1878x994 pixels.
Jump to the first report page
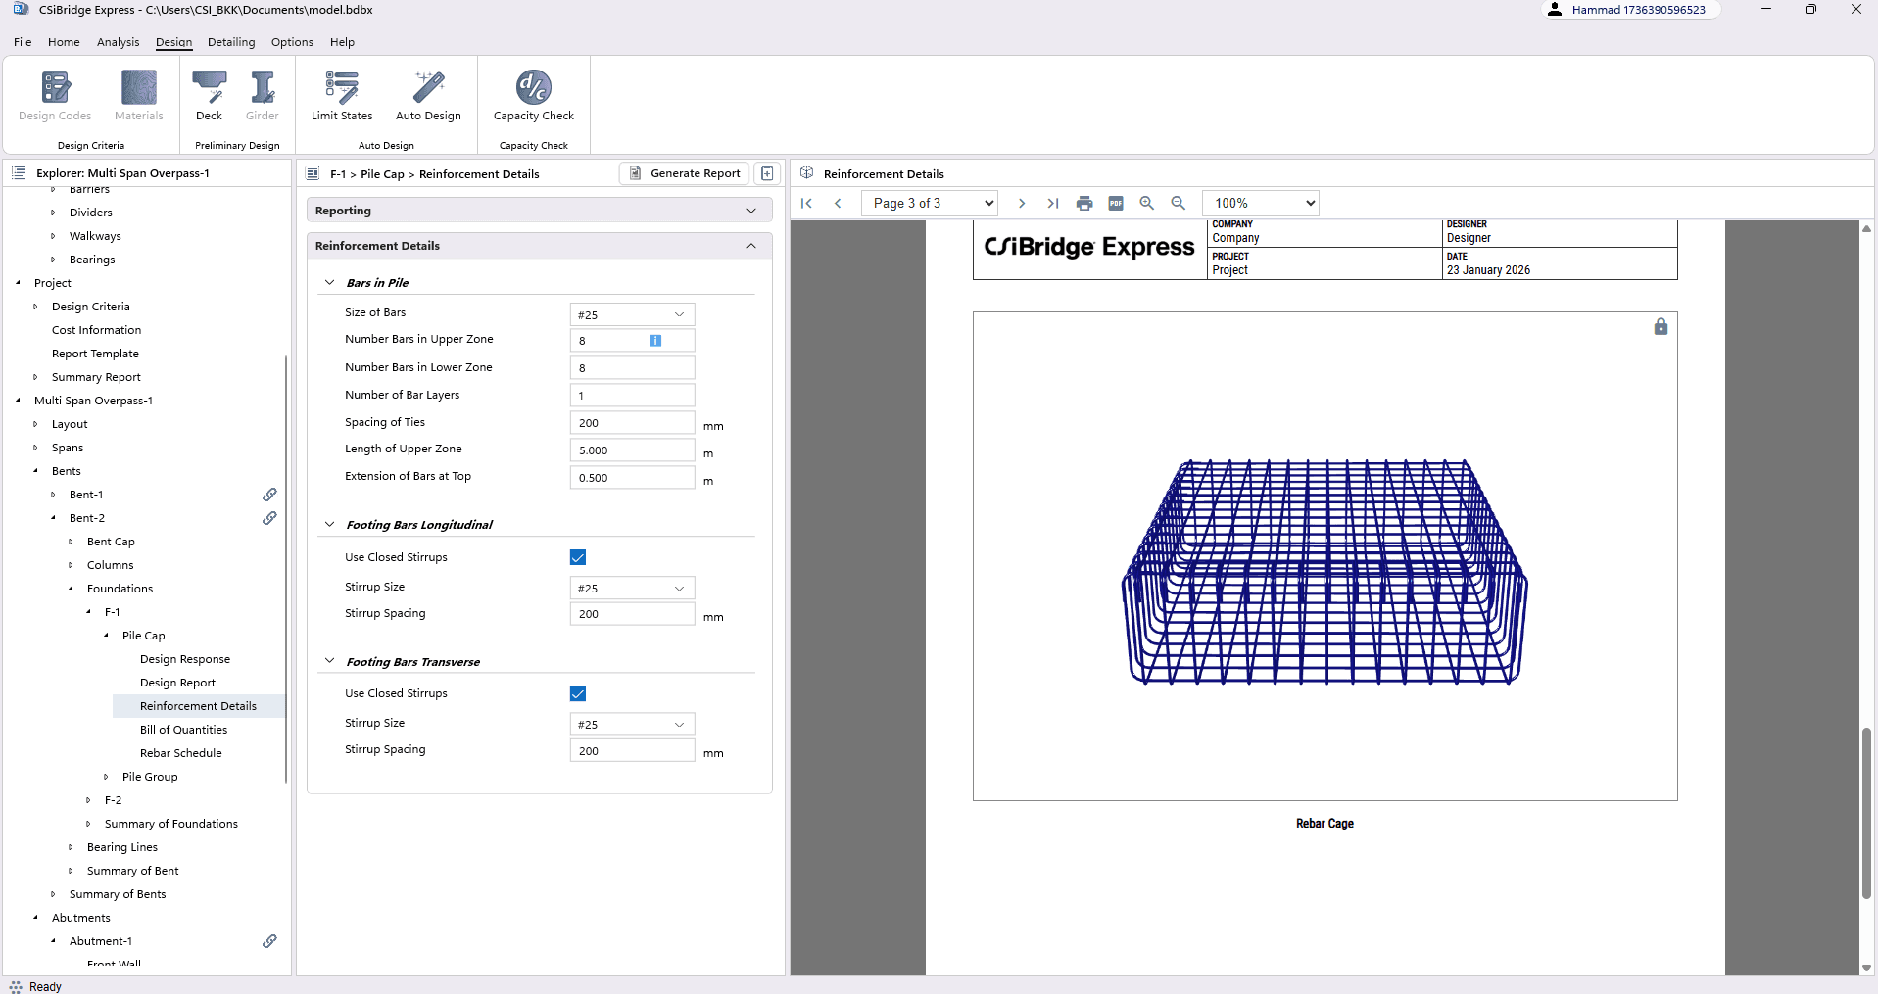(x=806, y=203)
